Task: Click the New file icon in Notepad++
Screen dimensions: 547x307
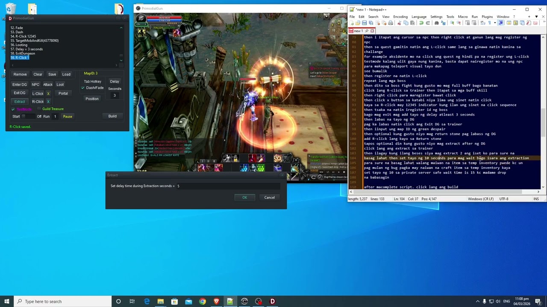Action: [x=352, y=23]
